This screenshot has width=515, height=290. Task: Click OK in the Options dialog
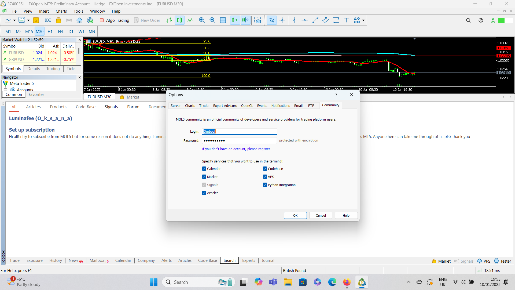tap(295, 215)
